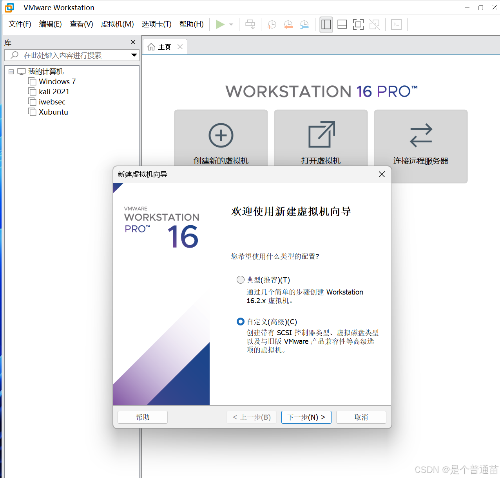500x478 pixels.
Task: Click the kali 2021 VM icon
Action: coord(32,92)
